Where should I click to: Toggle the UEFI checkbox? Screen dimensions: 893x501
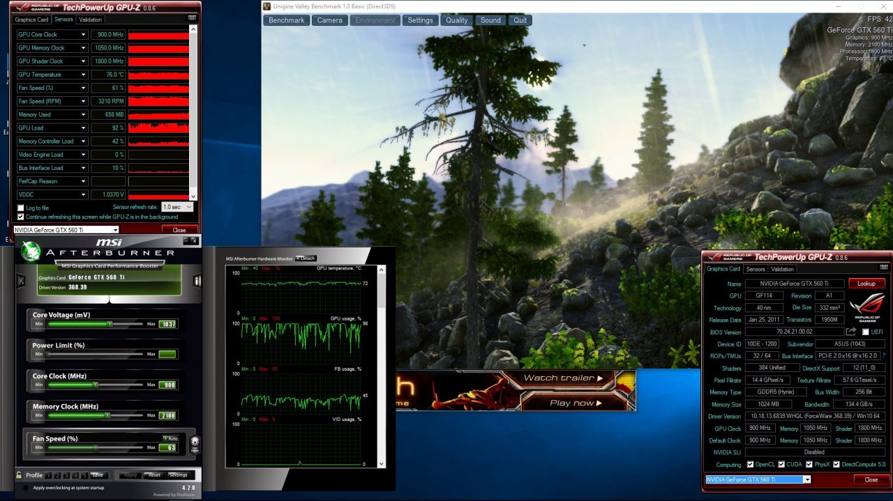point(866,332)
